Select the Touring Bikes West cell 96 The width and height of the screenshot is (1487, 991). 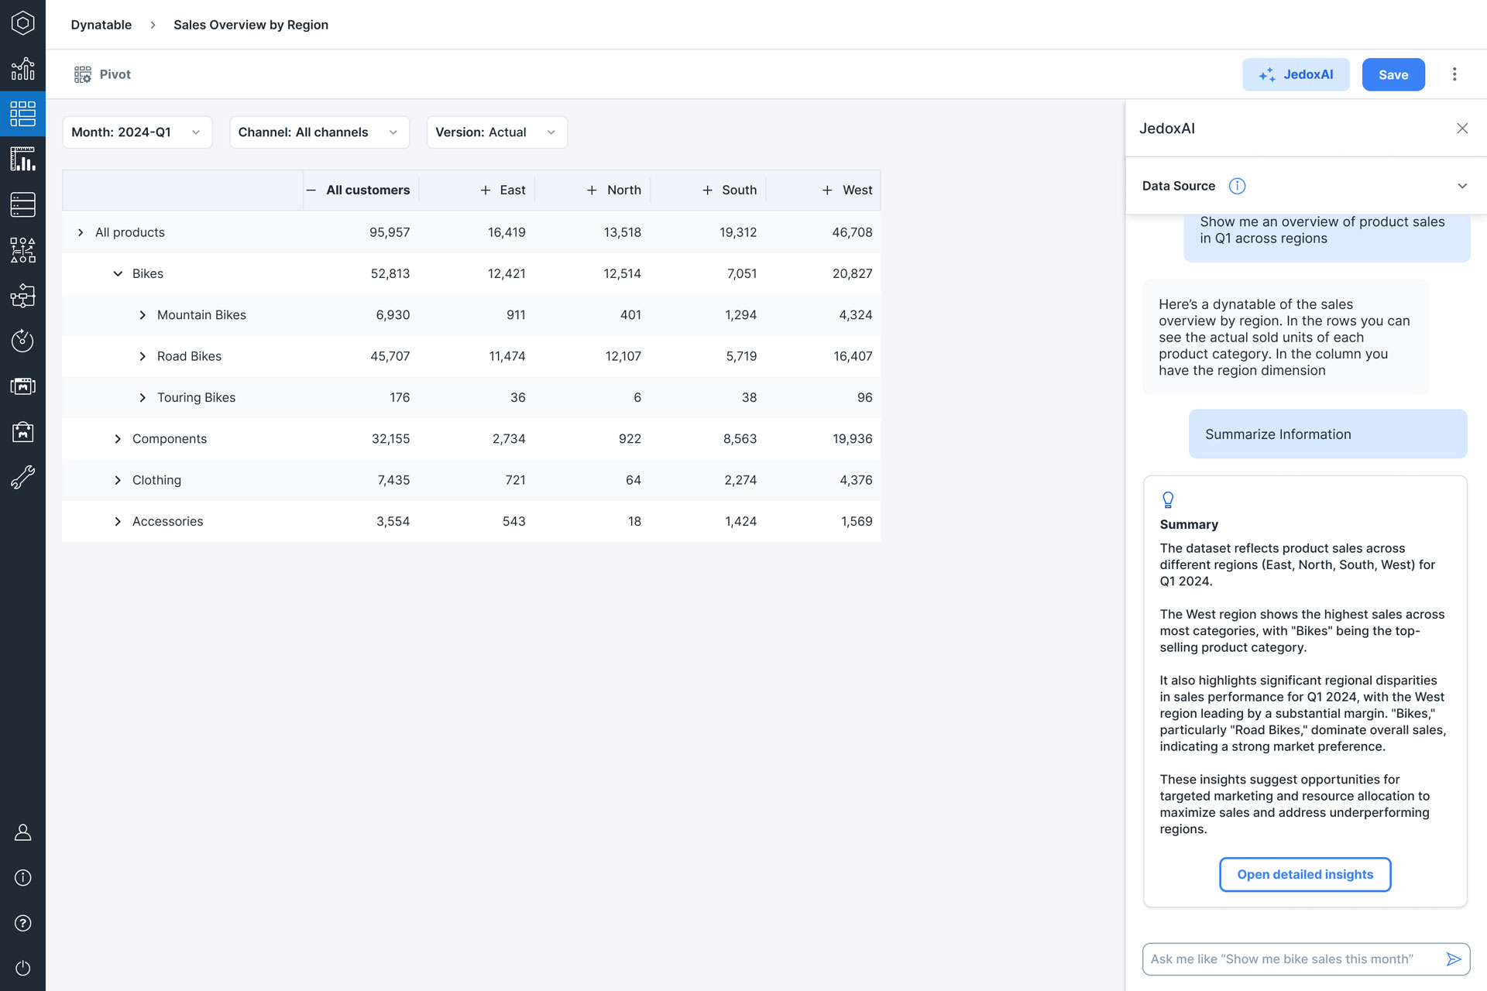pyautogui.click(x=864, y=397)
